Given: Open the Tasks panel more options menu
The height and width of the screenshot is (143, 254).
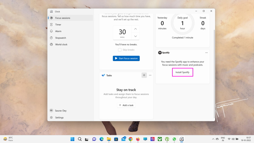Looking at the screenshot, I should coord(150,75).
